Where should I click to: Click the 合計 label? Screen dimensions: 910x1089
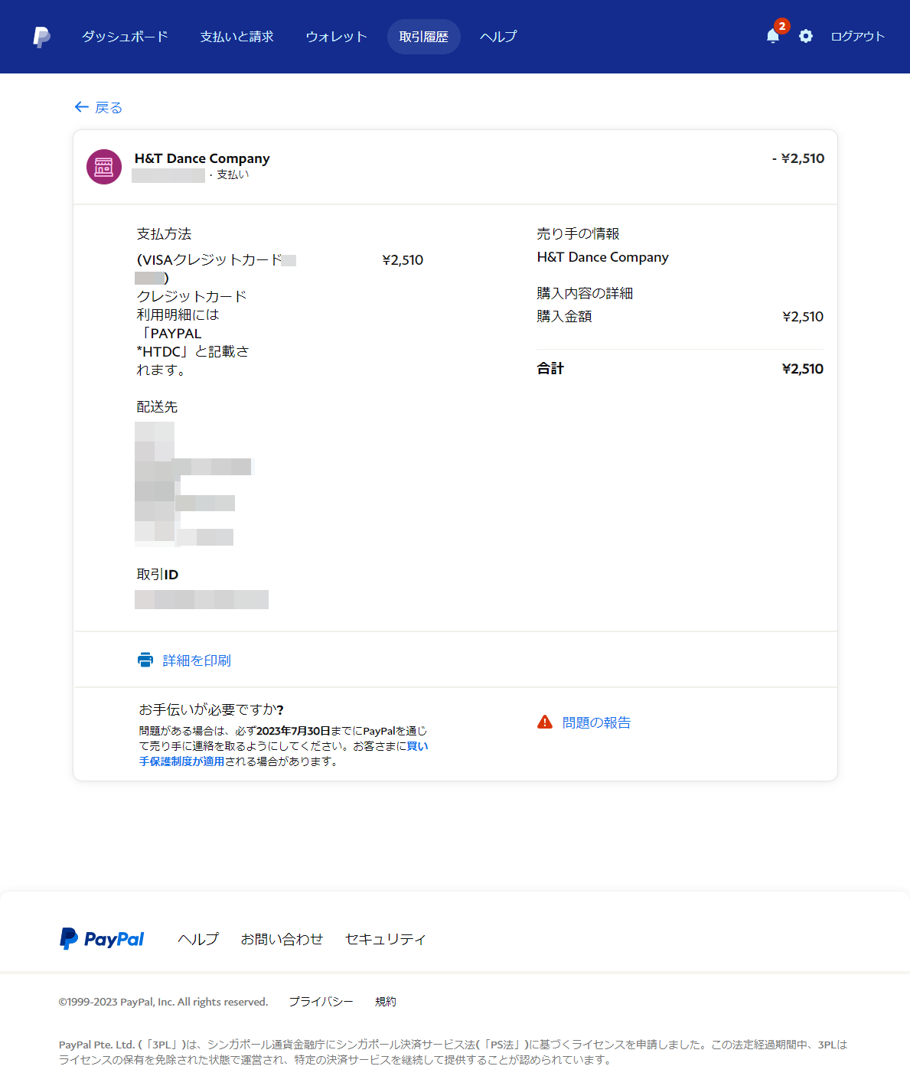pos(550,369)
